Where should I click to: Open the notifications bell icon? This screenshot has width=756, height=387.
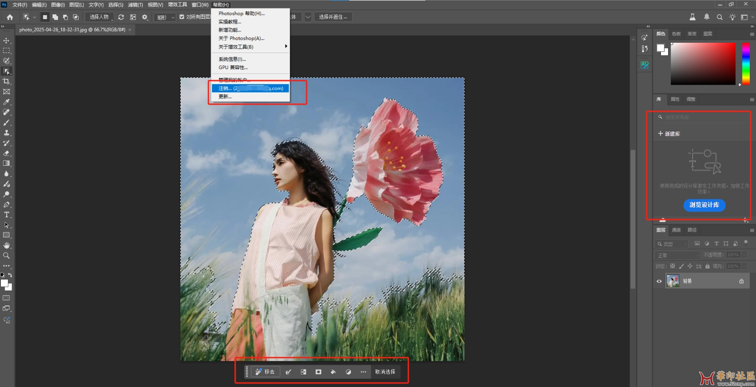tap(706, 17)
